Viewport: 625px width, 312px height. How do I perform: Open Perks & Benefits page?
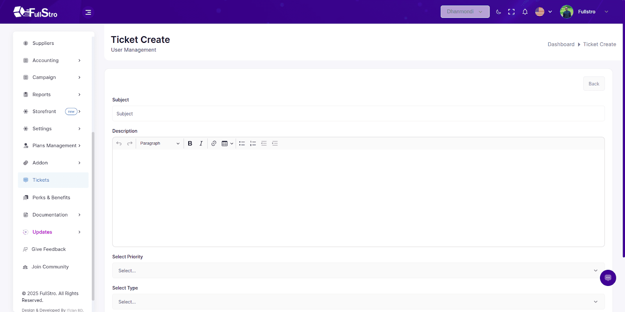point(53,198)
